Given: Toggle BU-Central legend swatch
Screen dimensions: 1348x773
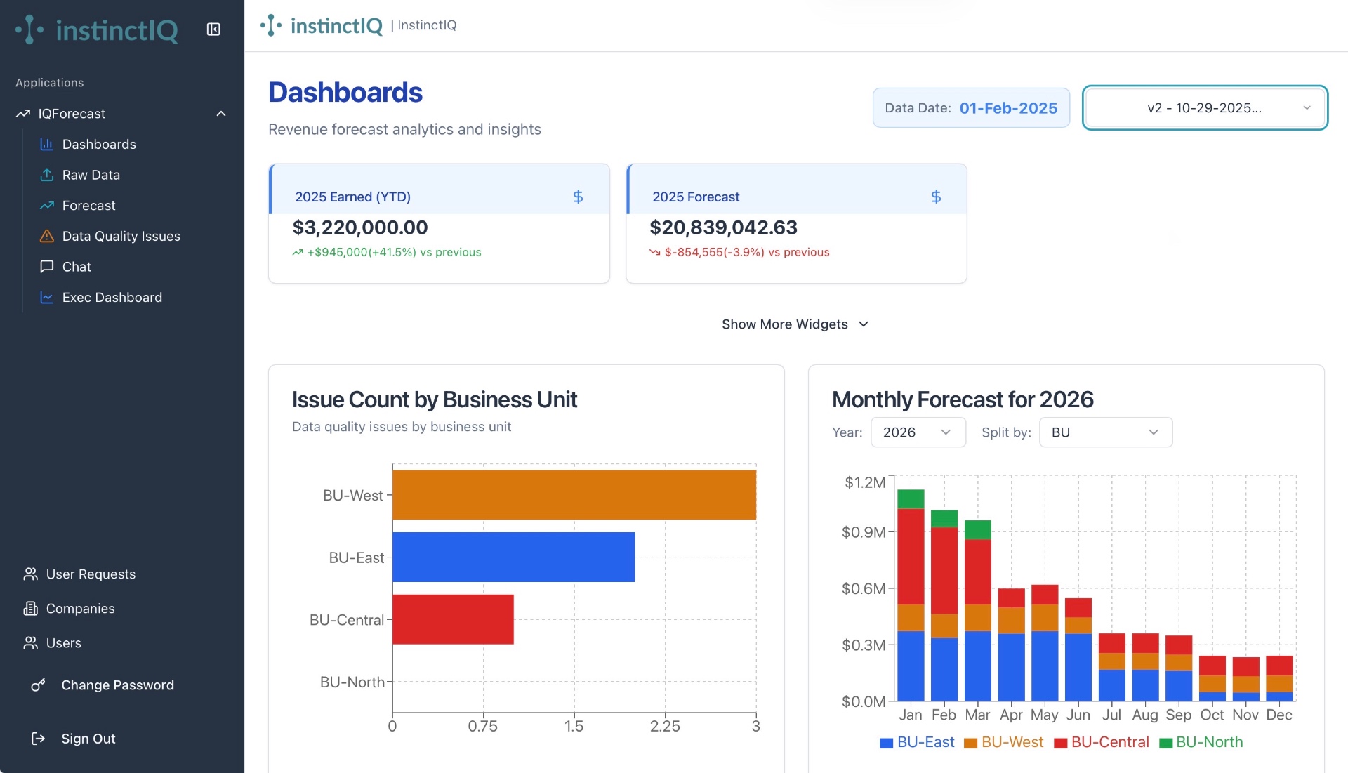Looking at the screenshot, I should coord(1060,744).
